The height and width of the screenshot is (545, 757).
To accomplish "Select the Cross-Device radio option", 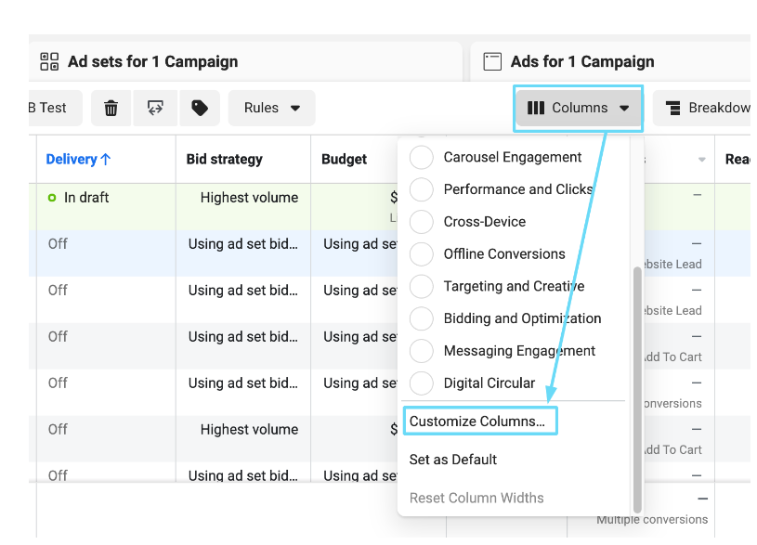I will pos(422,222).
